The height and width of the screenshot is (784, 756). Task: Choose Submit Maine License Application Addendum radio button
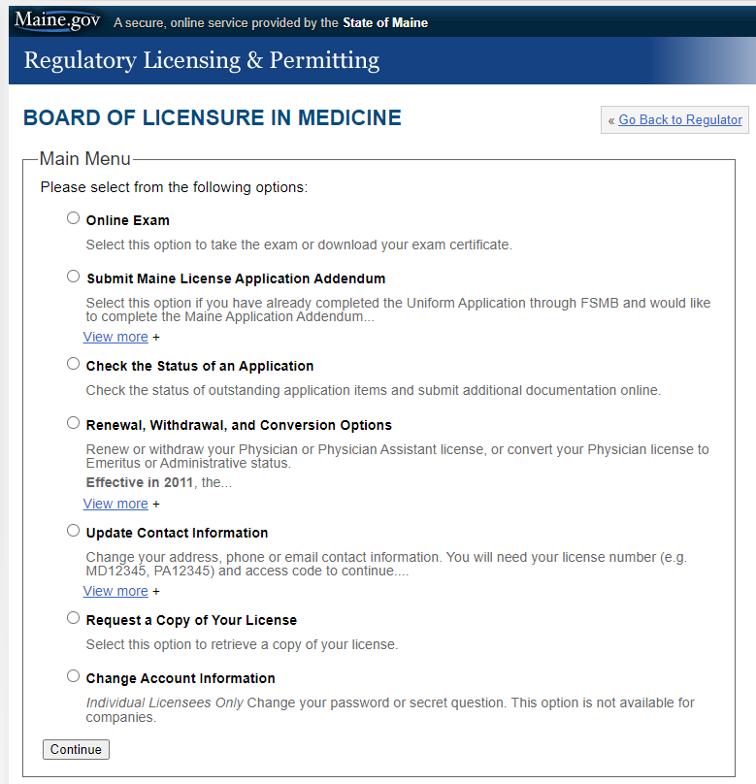[74, 277]
